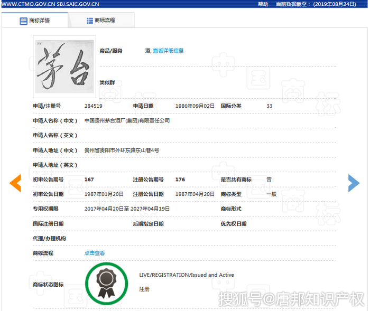The width and height of the screenshot is (370, 311).
Task: Select application date 1986年09月02日
Action: tap(195, 106)
